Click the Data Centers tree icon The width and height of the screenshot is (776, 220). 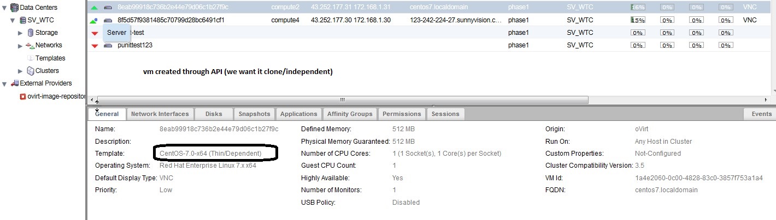[x=14, y=8]
